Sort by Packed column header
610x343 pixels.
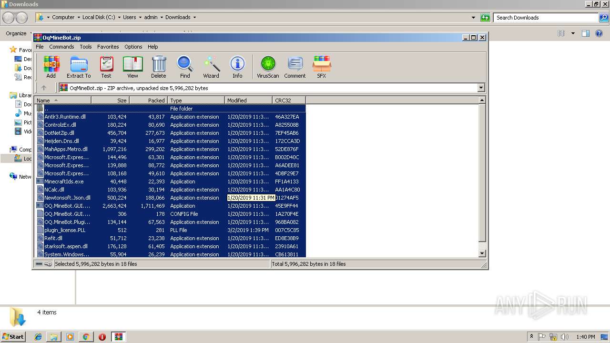coord(148,100)
